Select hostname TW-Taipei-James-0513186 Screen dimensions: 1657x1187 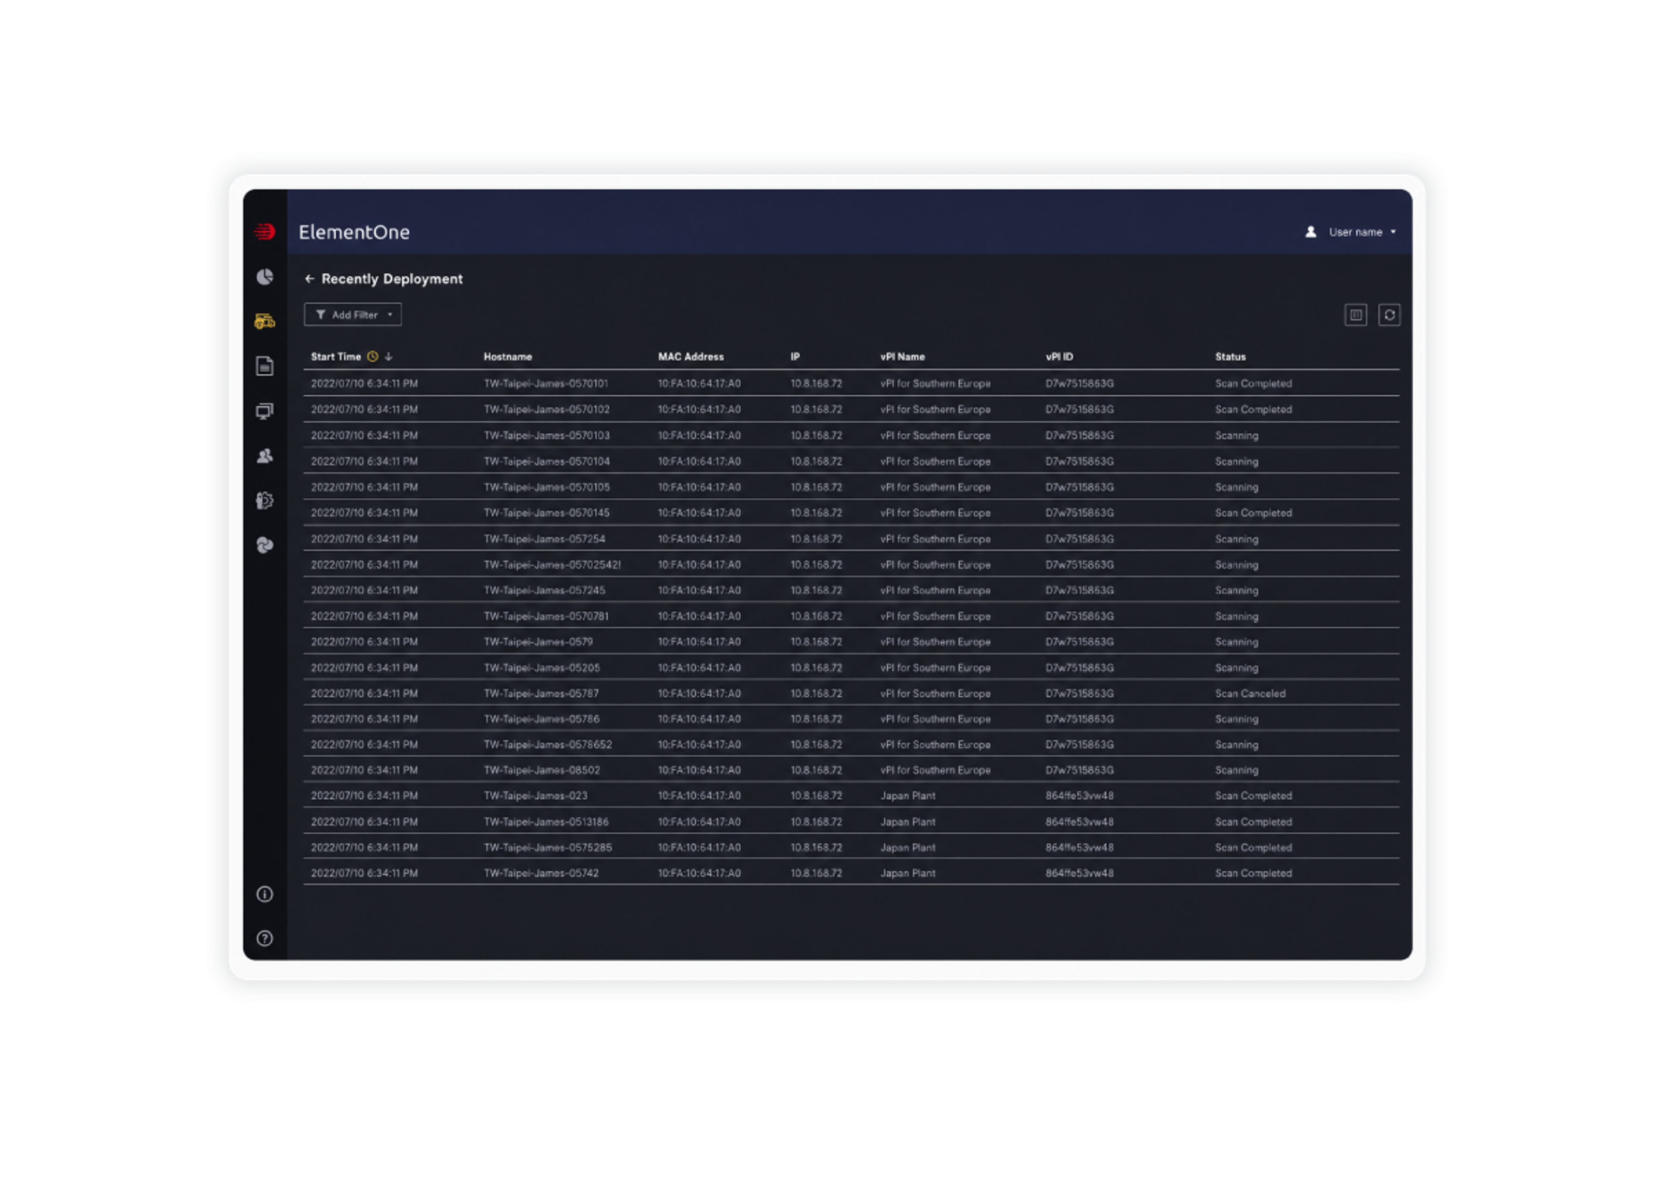click(546, 822)
